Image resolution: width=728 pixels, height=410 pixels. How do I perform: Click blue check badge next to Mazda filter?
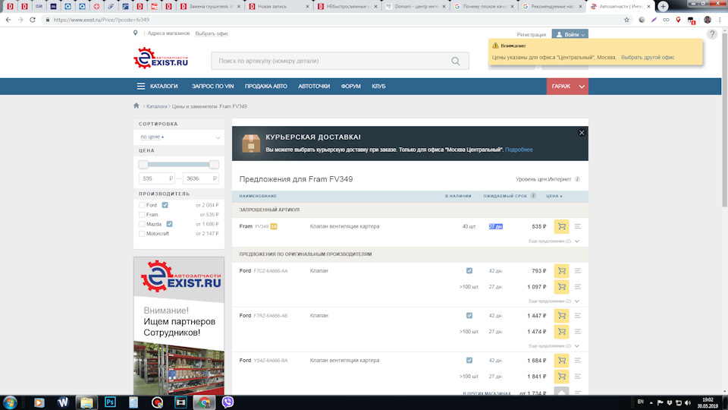169,224
